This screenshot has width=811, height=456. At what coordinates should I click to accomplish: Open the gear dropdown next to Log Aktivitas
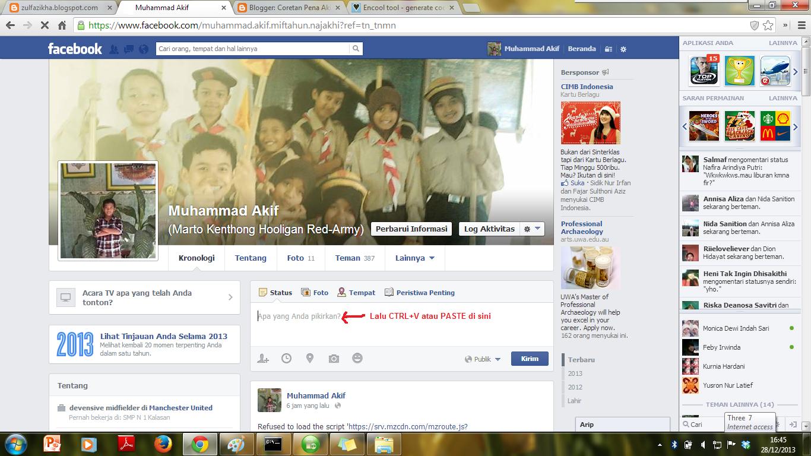[532, 229]
